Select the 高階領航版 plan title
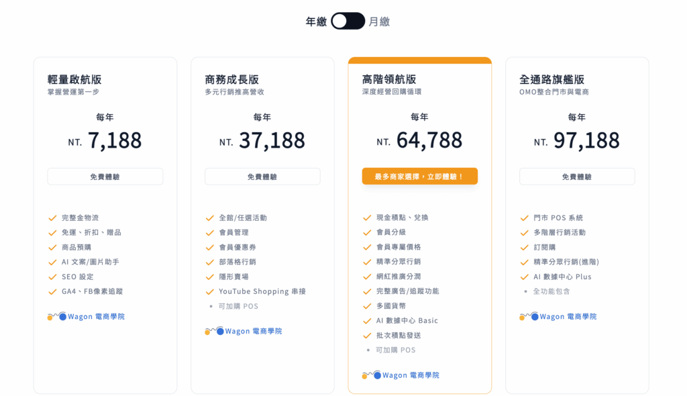This screenshot has height=396, width=687. pyautogui.click(x=389, y=79)
